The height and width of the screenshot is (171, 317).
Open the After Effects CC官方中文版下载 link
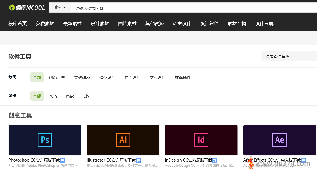tap(272, 160)
